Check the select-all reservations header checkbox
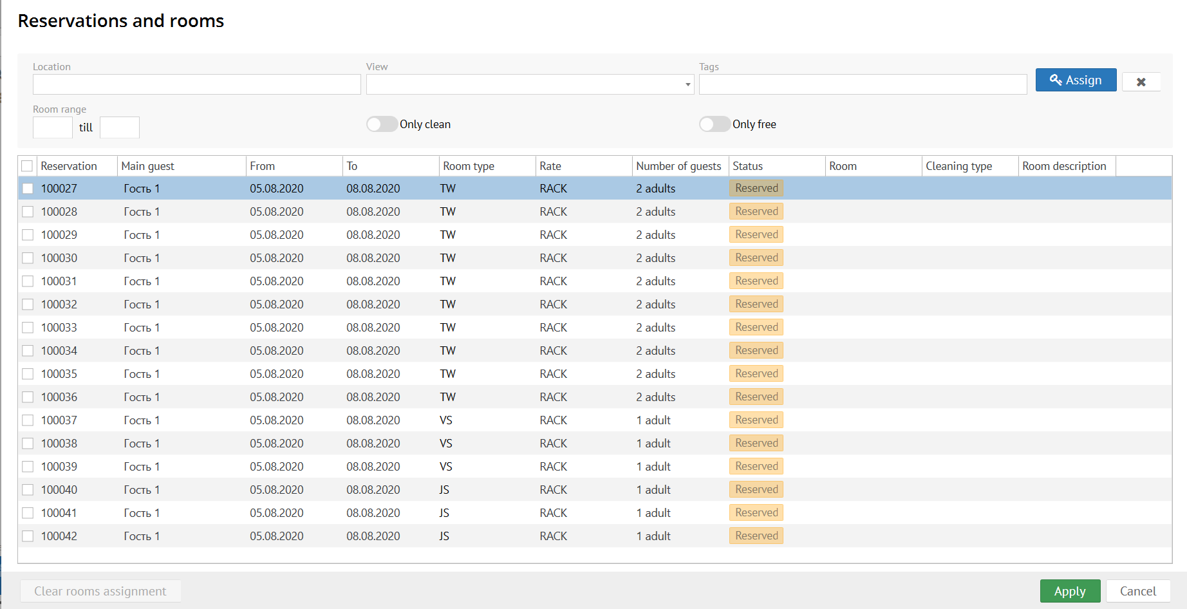1187x609 pixels. point(27,166)
